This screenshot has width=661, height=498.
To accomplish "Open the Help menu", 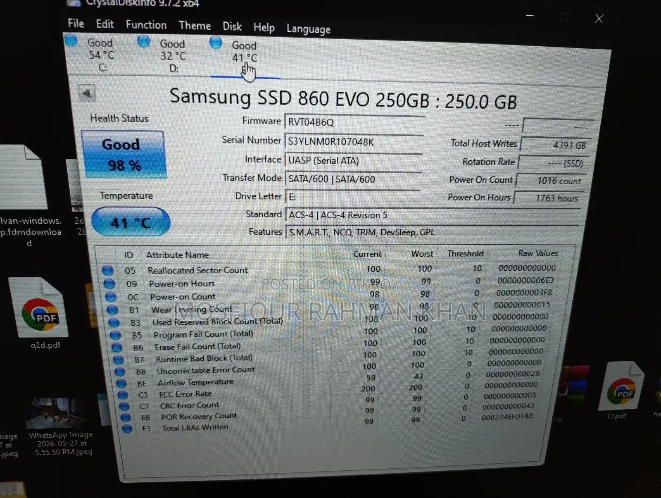I will (x=264, y=28).
